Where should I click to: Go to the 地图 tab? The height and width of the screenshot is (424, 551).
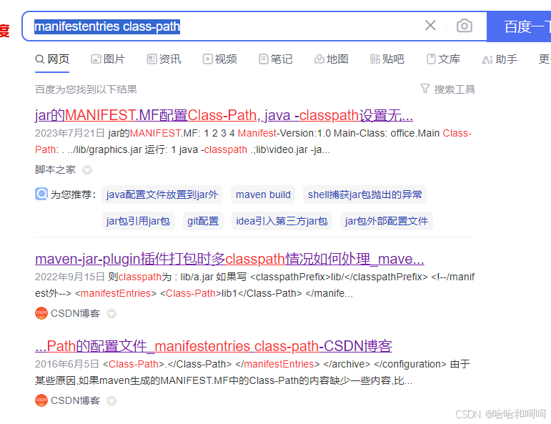(x=331, y=59)
